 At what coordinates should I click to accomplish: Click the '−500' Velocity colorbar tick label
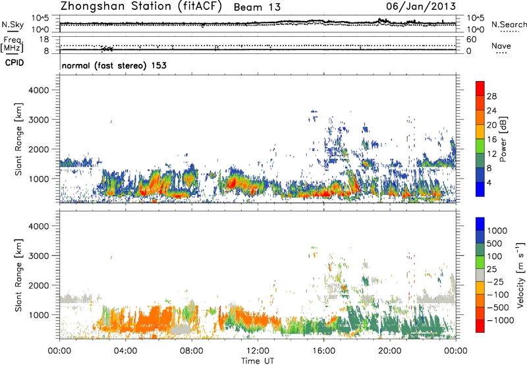[498, 307]
